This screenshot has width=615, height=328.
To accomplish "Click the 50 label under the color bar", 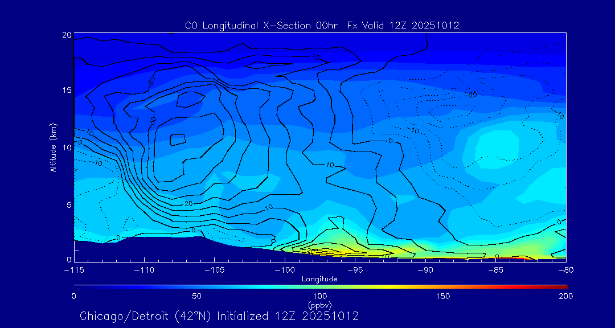I will 196,296.
